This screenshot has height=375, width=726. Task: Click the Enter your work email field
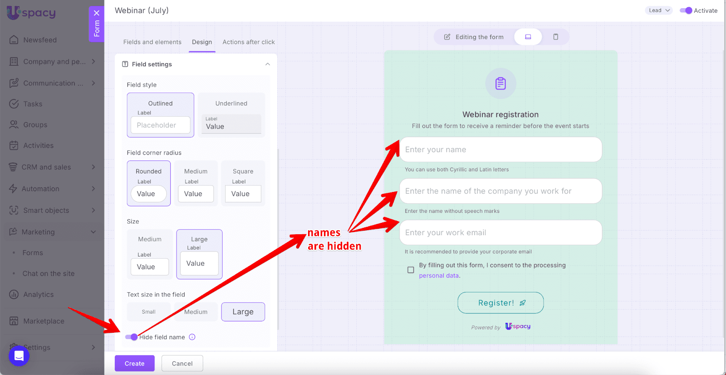click(x=500, y=232)
